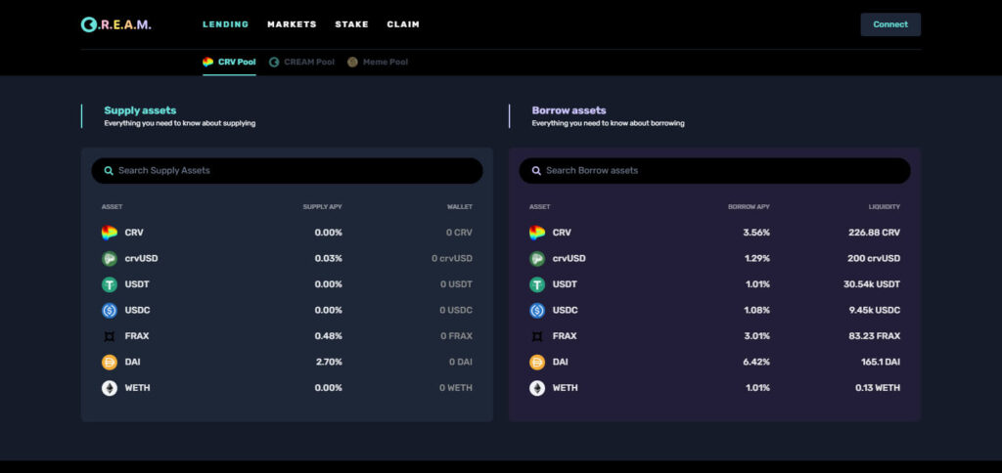Click the USDC icon in Borrow assets
1002x473 pixels.
tap(537, 310)
